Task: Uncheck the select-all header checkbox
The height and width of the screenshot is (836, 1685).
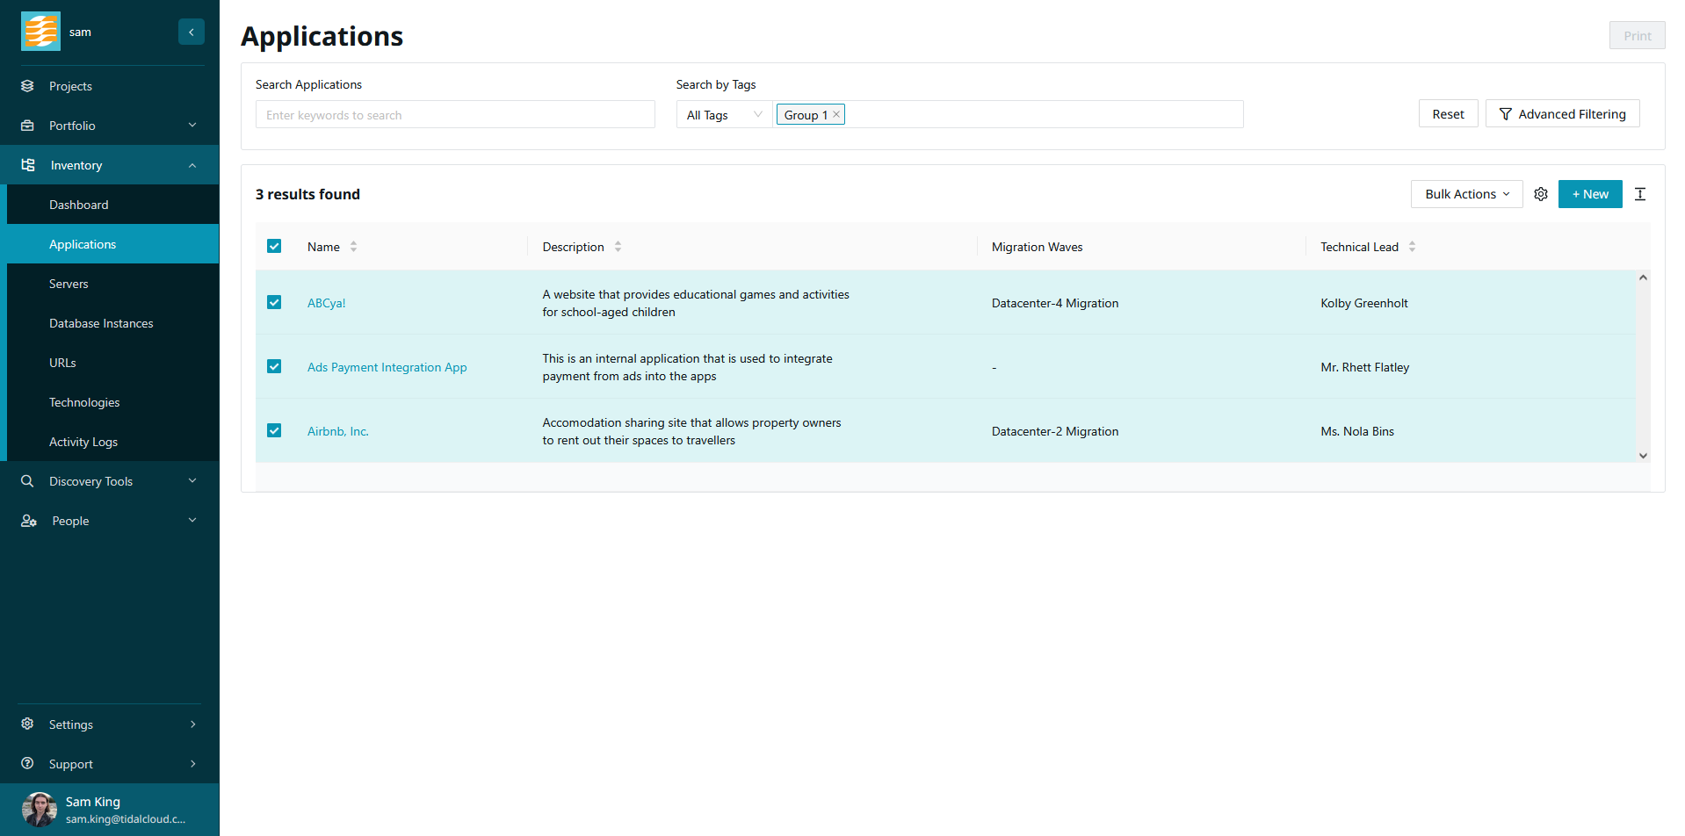Action: pos(274,247)
